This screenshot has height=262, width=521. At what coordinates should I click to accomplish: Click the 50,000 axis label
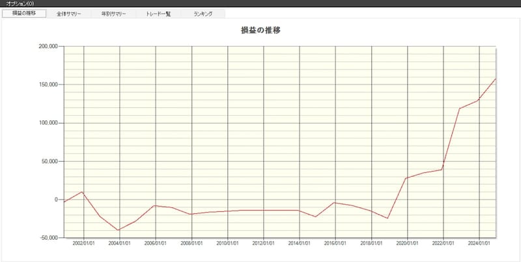(50, 161)
